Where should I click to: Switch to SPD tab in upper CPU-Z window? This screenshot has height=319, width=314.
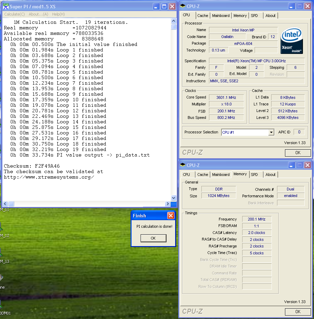[x=254, y=16]
